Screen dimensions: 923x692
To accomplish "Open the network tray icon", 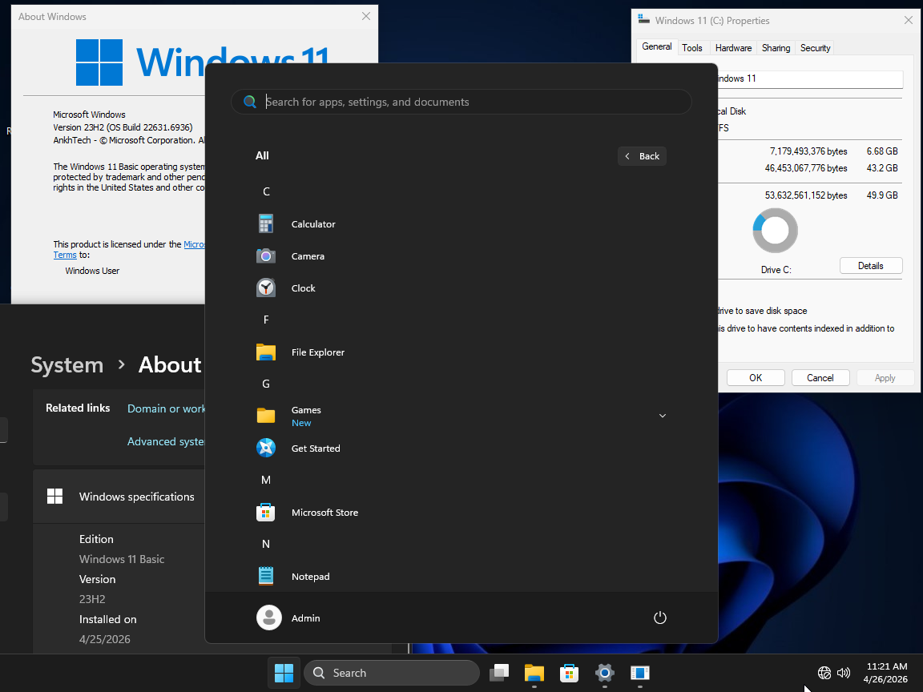I will (824, 673).
